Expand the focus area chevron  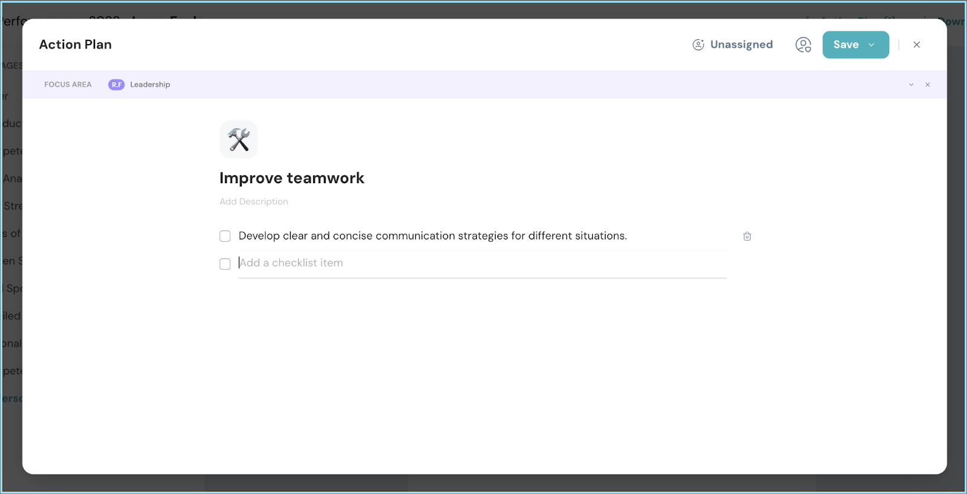point(911,85)
